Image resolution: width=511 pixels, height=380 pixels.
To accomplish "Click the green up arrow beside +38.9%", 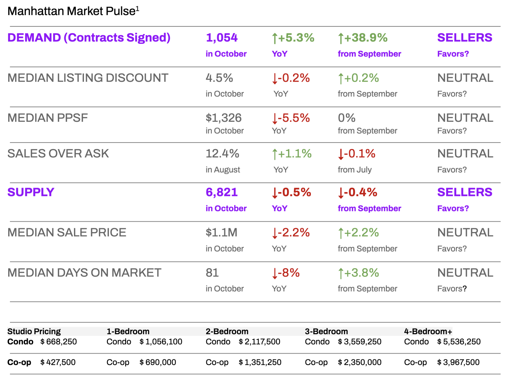I will 341,38.
